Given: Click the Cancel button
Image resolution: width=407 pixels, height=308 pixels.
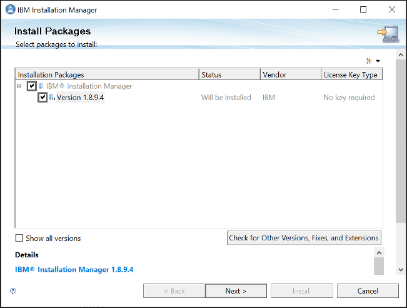Looking at the screenshot, I should 368,290.
